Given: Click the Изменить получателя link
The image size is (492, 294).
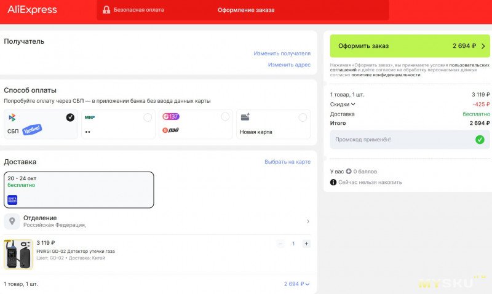Looking at the screenshot, I should click(x=282, y=54).
